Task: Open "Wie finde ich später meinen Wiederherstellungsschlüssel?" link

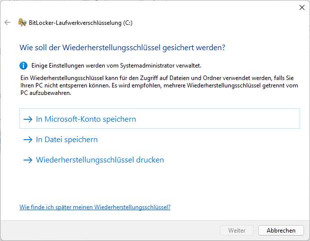Action: [x=95, y=207]
